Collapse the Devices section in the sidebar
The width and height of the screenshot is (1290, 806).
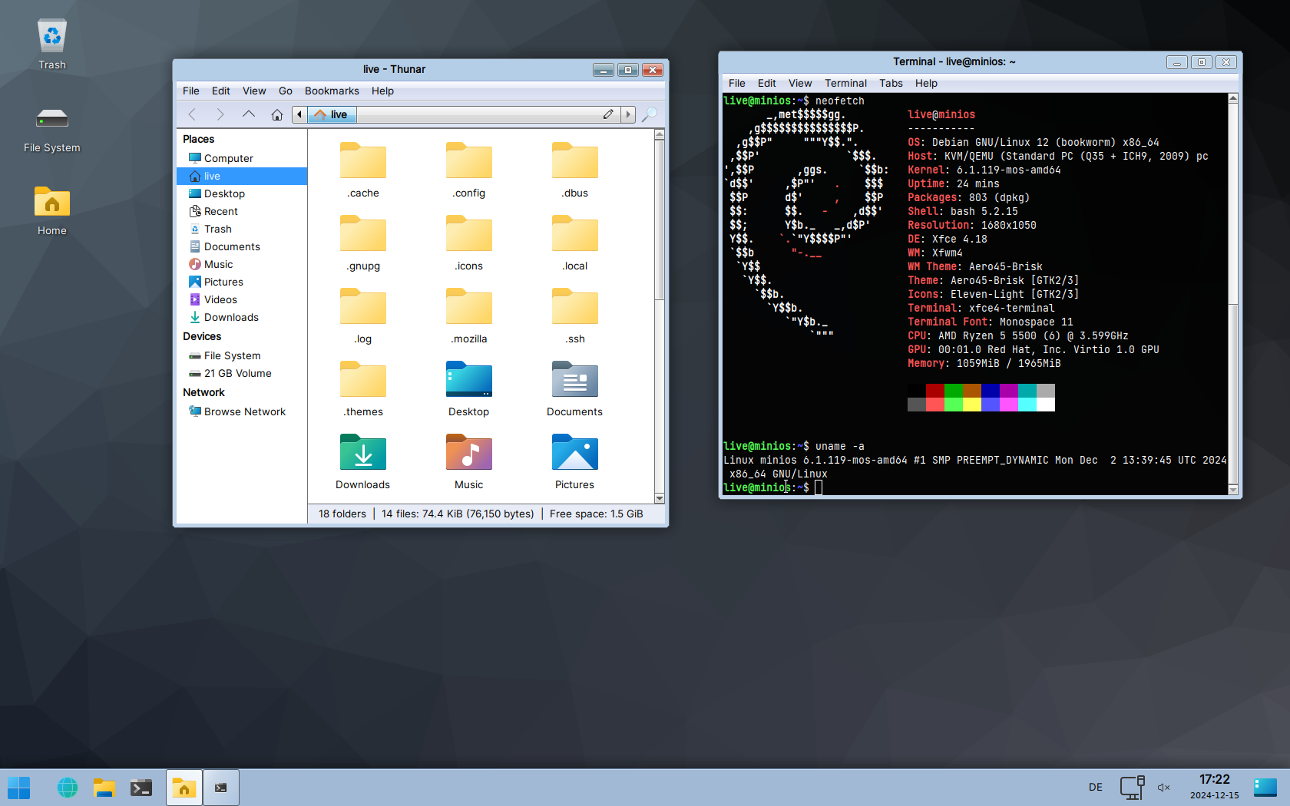point(202,336)
